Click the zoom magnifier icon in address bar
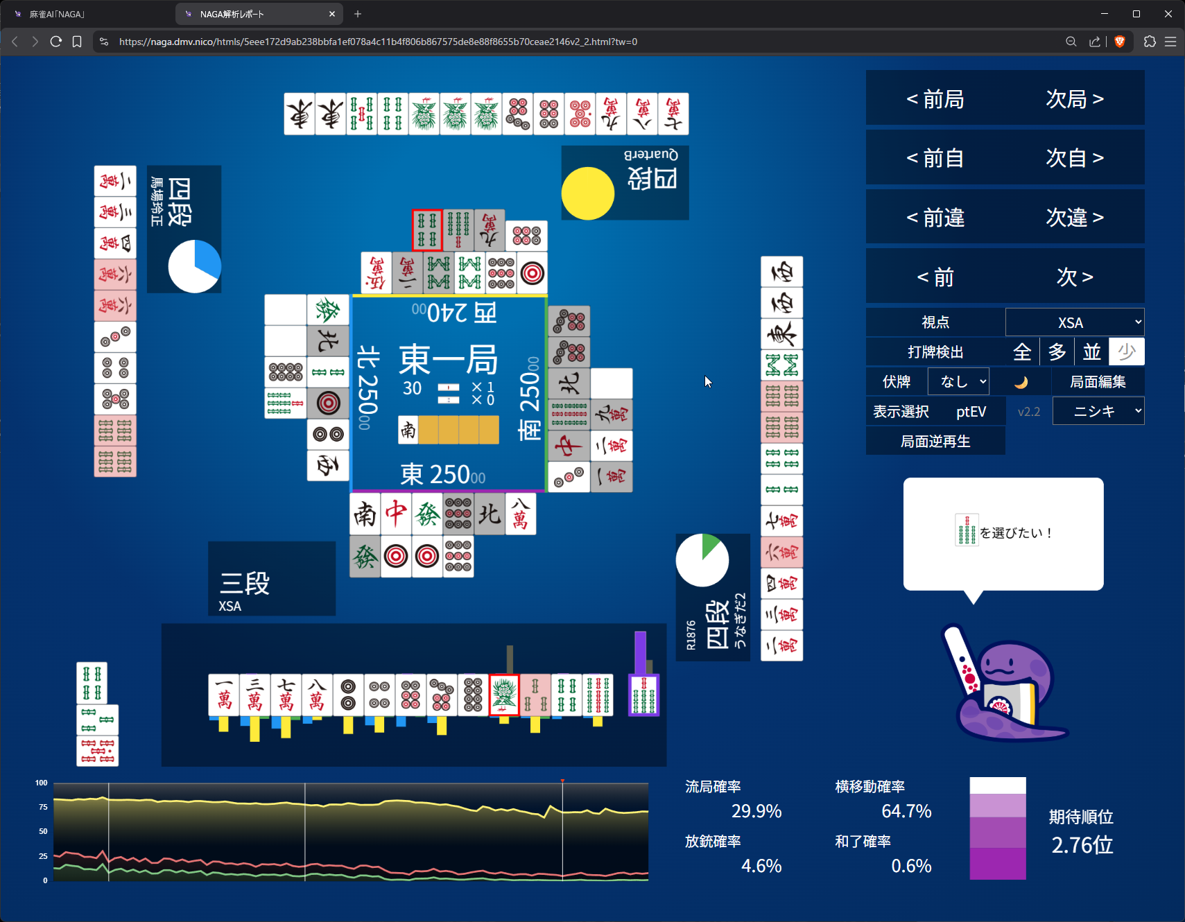The image size is (1185, 922). pos(1071,42)
